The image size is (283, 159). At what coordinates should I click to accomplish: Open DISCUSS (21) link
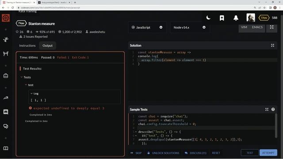pyautogui.click(x=195, y=153)
